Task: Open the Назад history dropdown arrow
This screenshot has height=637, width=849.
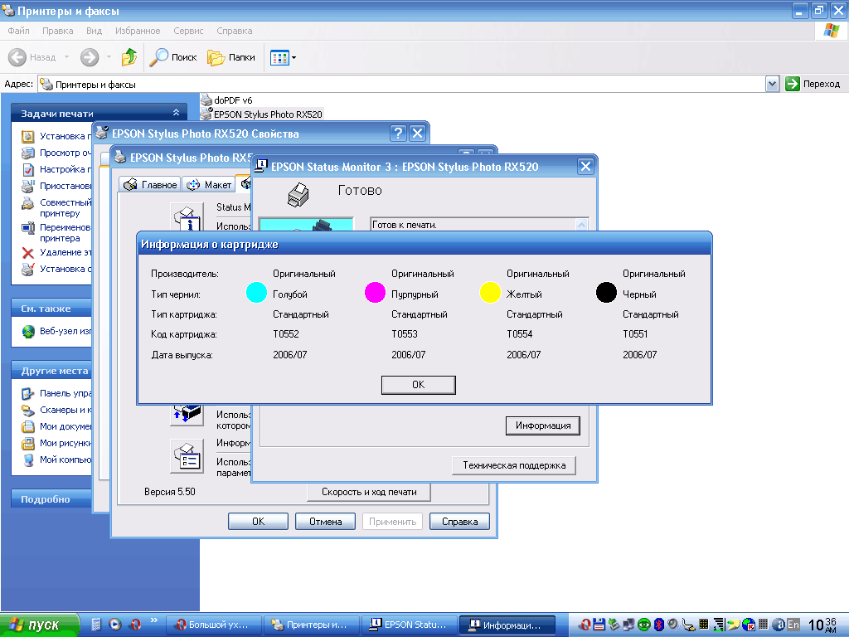Action: [66, 57]
